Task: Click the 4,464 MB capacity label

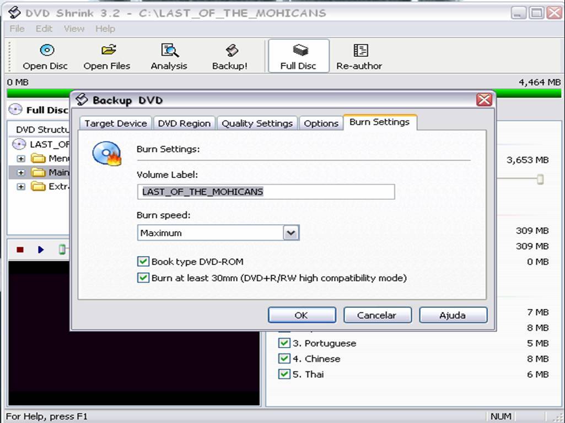Action: (x=540, y=83)
